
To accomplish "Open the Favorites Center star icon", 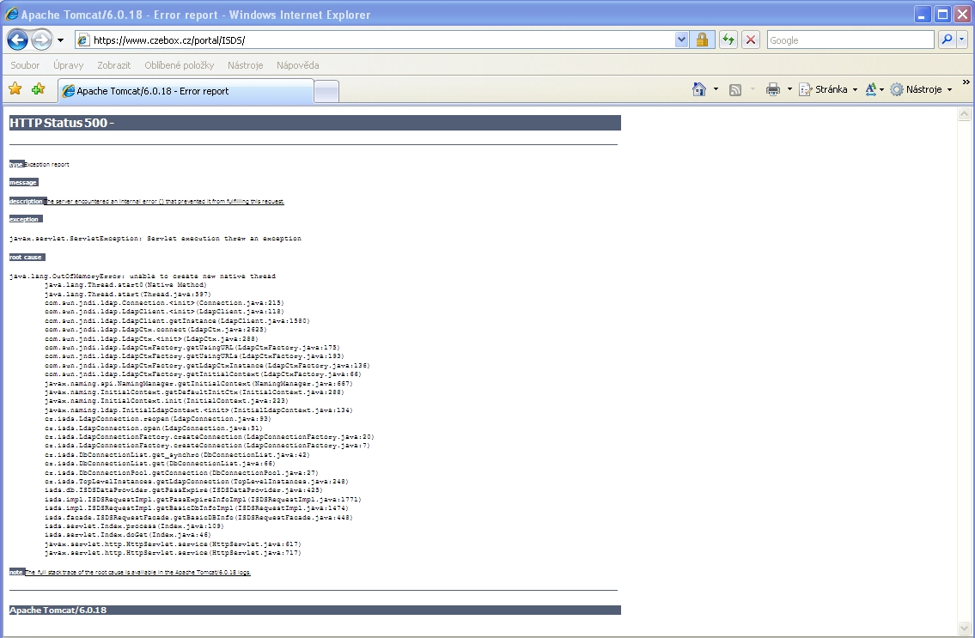I will click(15, 89).
